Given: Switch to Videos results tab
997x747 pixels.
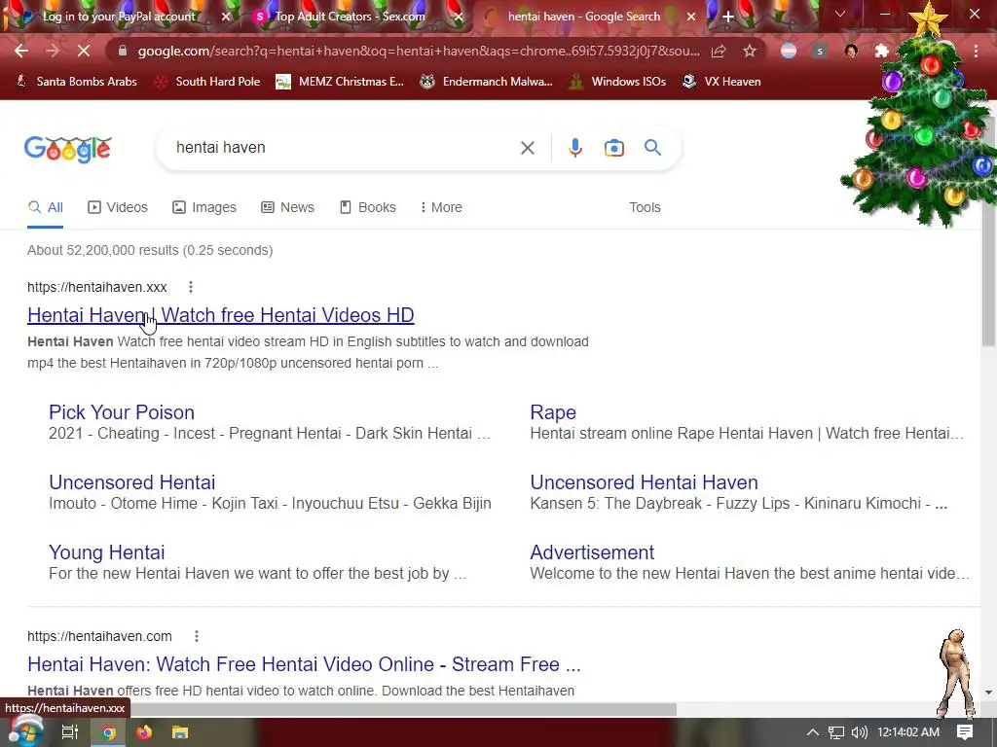Looking at the screenshot, I should point(118,207).
